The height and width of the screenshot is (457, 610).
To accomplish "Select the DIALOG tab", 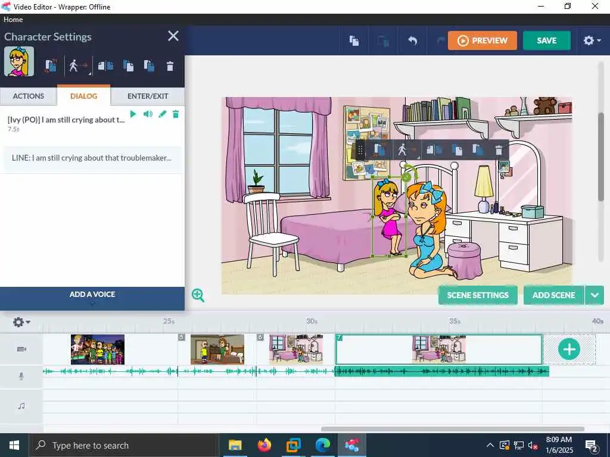I will [x=83, y=96].
